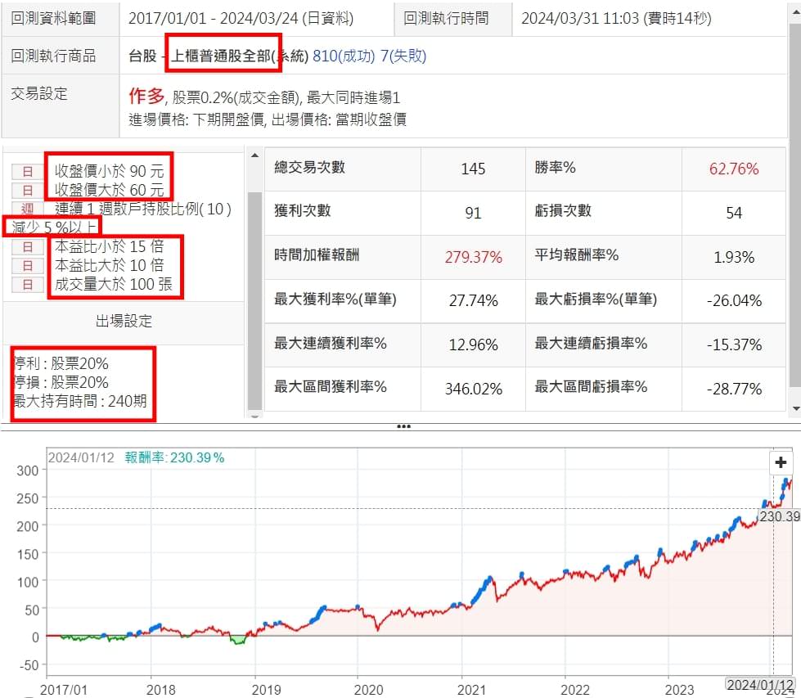Click the conditions panel scrollbar thumb

click(x=254, y=299)
